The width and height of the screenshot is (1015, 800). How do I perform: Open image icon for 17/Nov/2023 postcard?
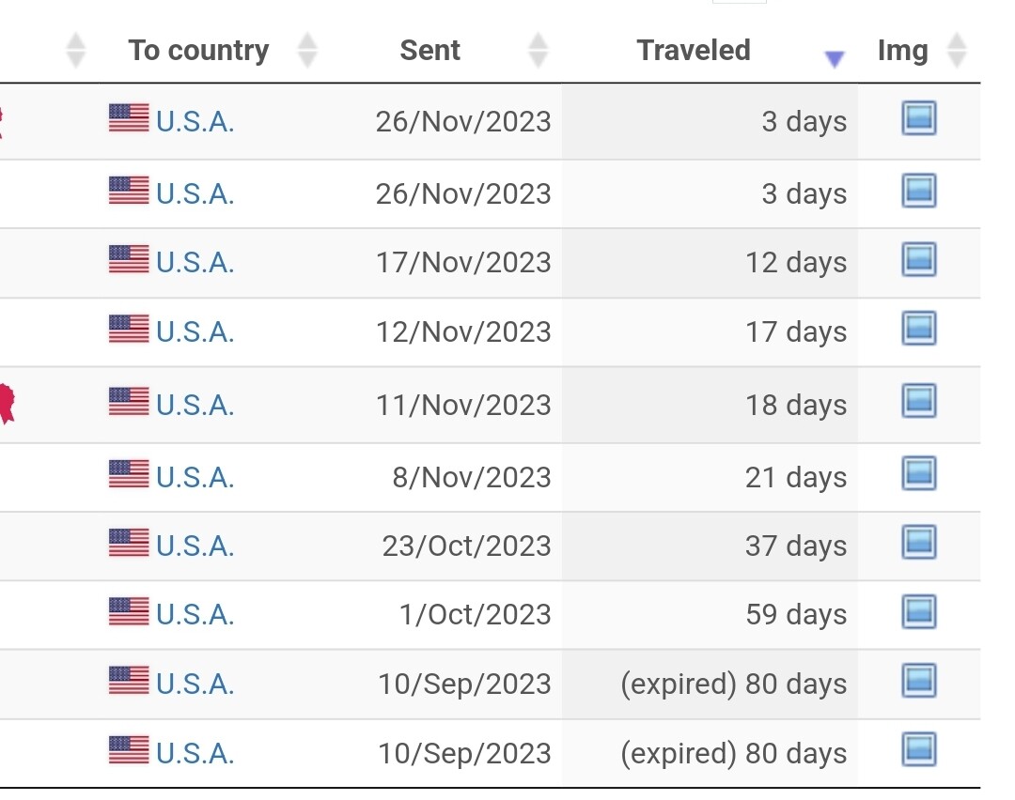click(x=918, y=259)
